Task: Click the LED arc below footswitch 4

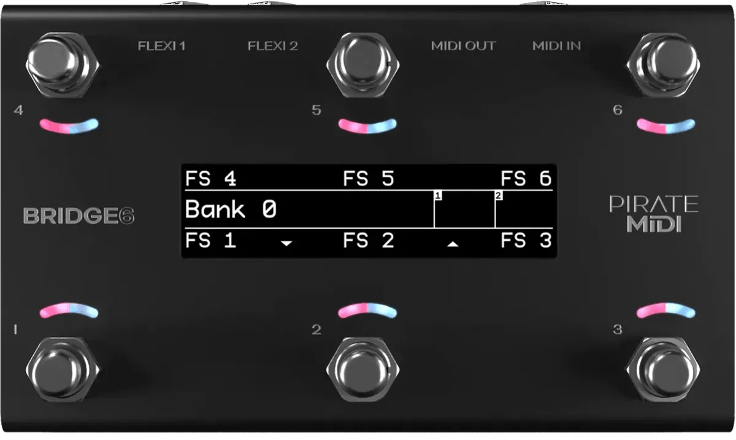Action: point(69,124)
